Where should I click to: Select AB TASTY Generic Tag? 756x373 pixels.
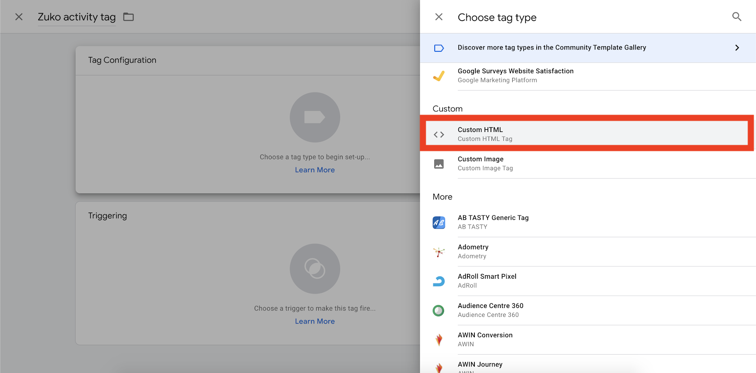588,222
